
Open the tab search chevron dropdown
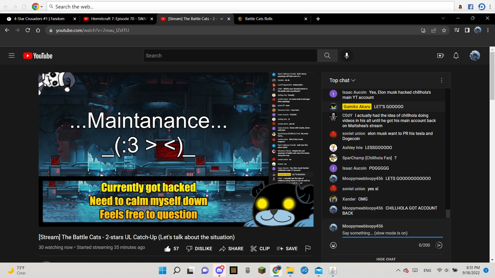pos(443,18)
